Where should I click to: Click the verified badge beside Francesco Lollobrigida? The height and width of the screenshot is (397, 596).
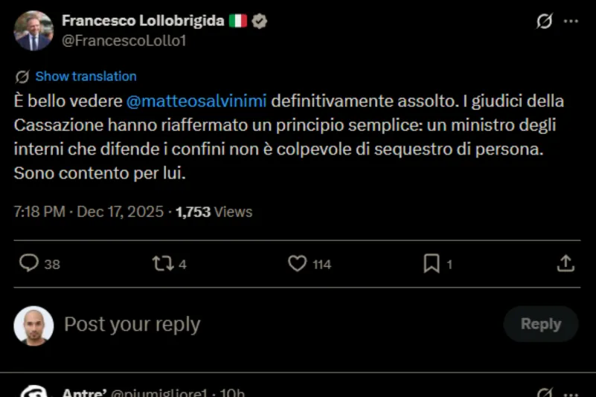tap(260, 21)
